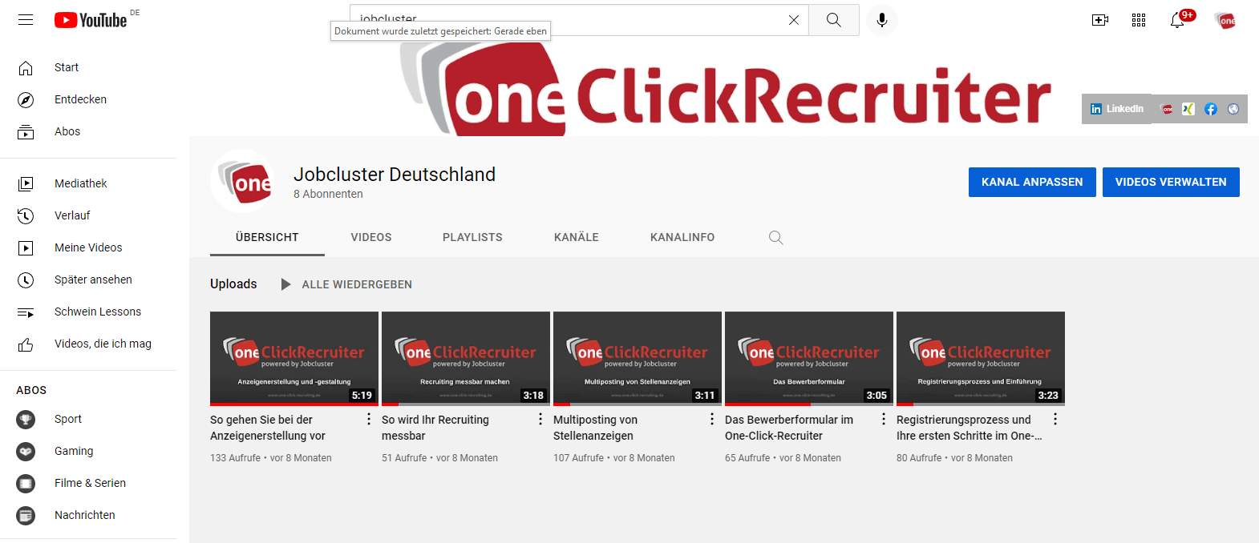Start voice search with the microphone

pos(882,20)
